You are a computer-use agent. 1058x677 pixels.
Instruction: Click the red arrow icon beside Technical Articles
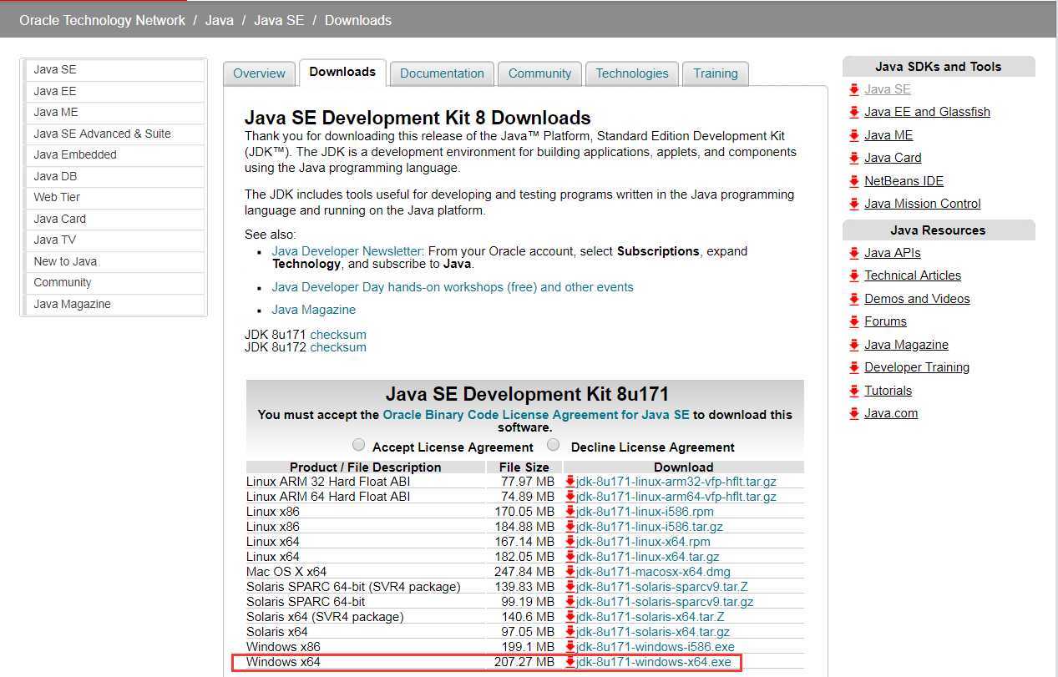tap(853, 275)
